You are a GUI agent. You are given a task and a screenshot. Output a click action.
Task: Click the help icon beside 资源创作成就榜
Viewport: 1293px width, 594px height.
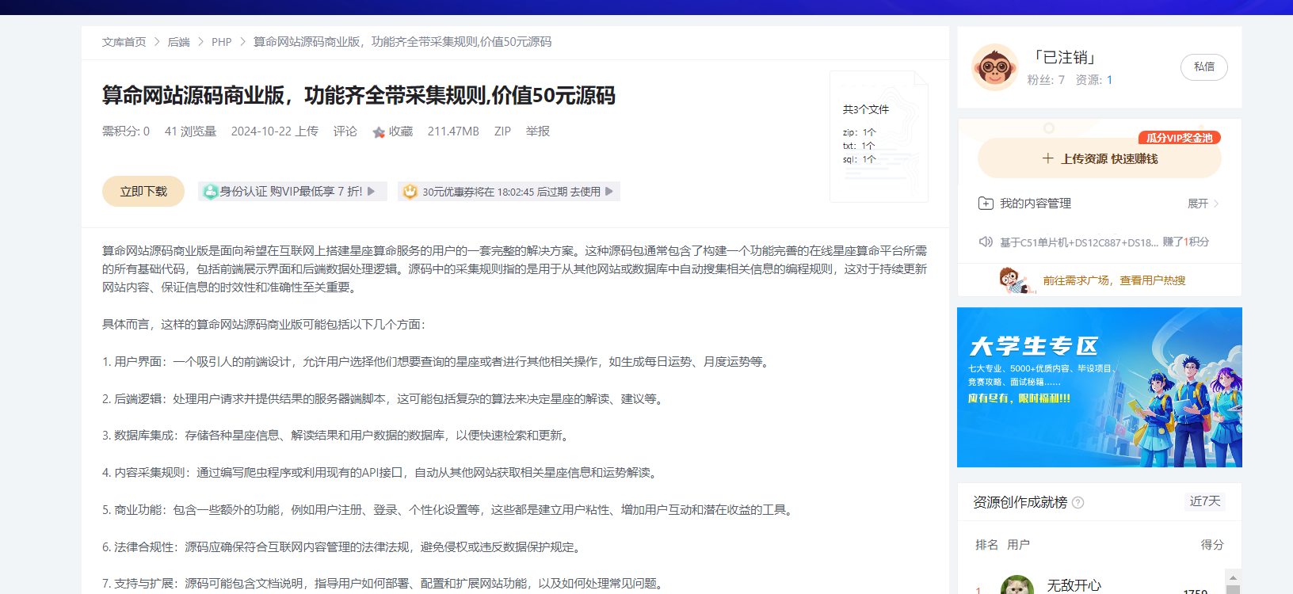coord(1077,503)
